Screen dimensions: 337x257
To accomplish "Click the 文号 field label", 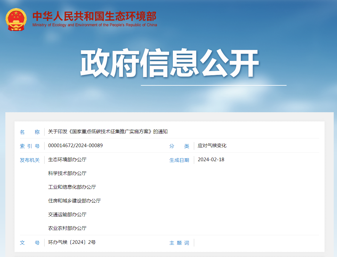I will pyautogui.click(x=30, y=243).
